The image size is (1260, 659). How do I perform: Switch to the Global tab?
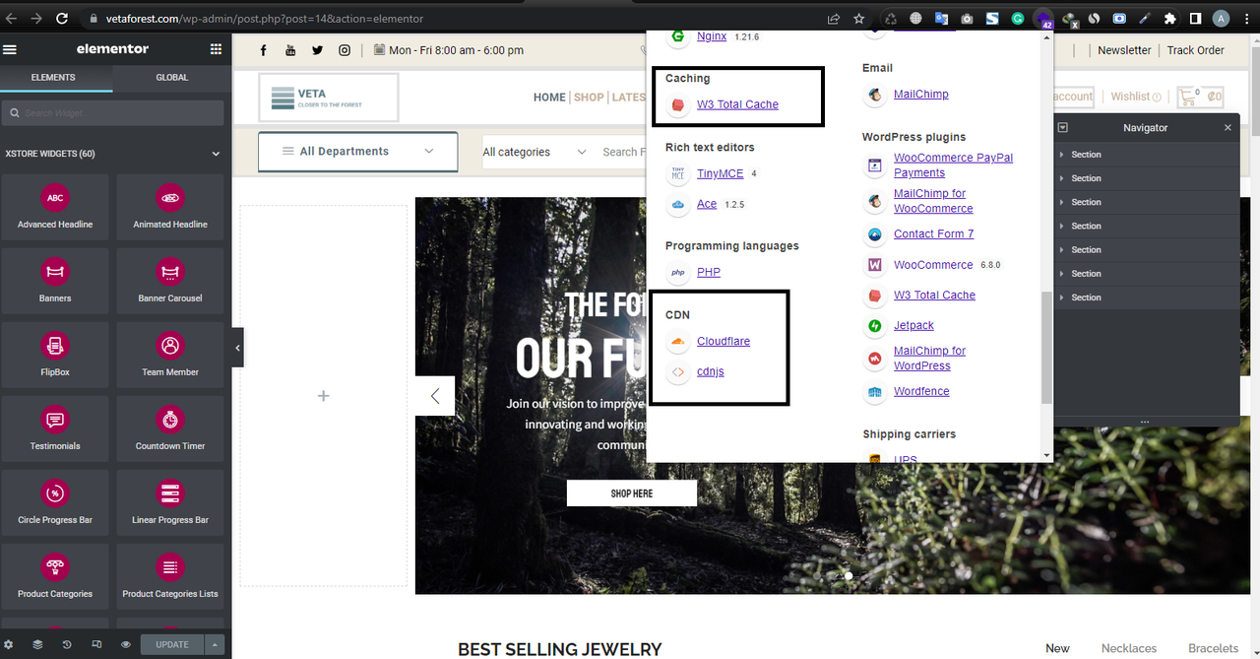(x=172, y=77)
